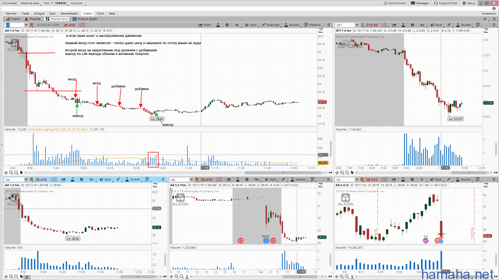Image resolution: width=499 pixels, height=280 pixels.
Task: Click the purple event marker on the AA daily chart
Action: click(x=426, y=241)
